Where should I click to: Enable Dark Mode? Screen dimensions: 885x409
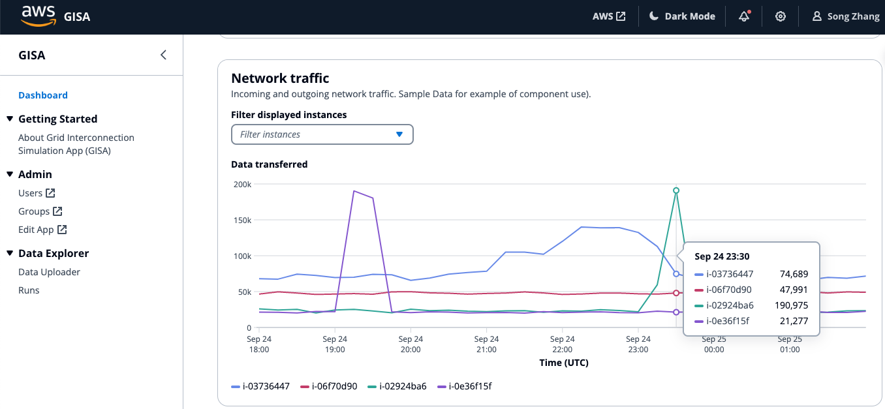pyautogui.click(x=682, y=16)
